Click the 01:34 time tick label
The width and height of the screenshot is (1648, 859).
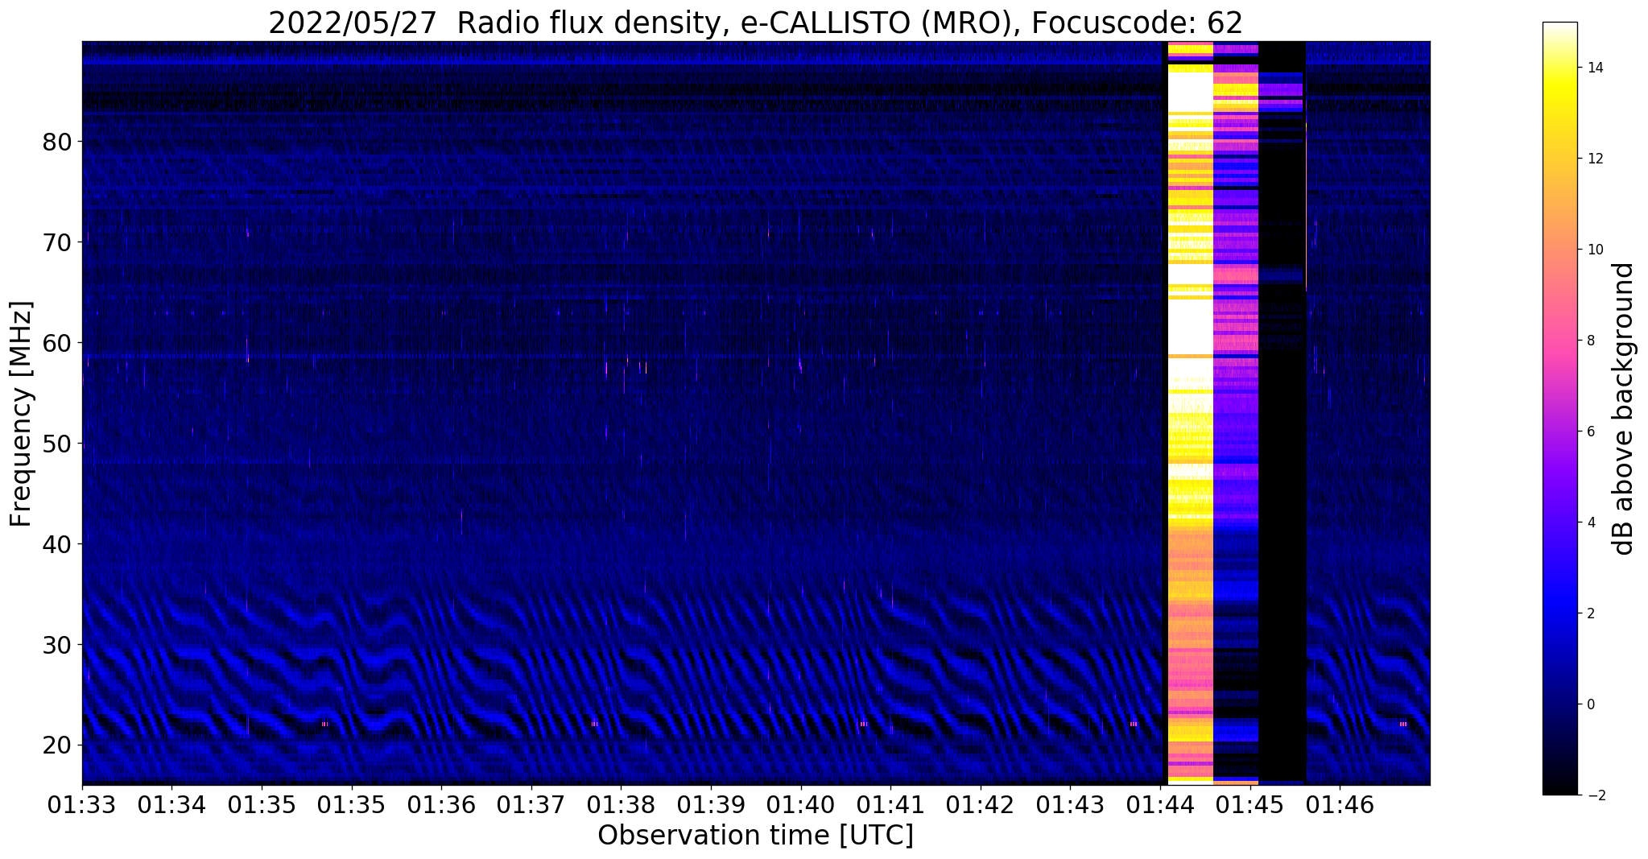pyautogui.click(x=171, y=805)
